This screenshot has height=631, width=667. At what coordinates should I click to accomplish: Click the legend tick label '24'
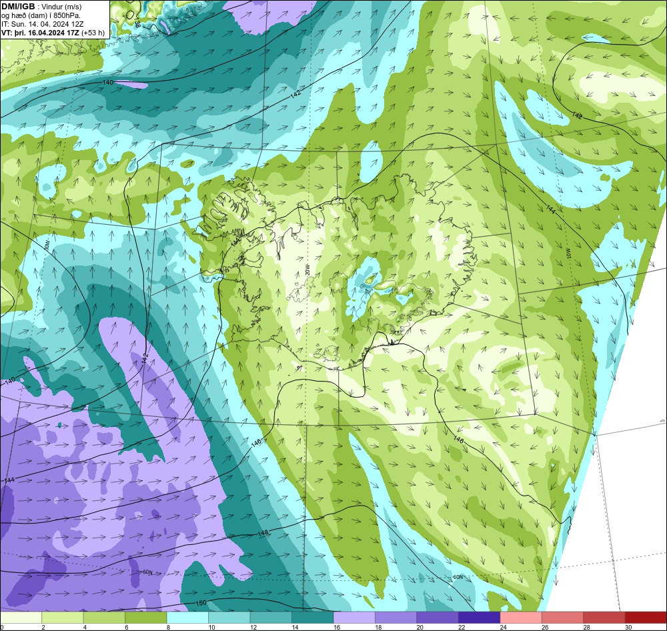[503, 627]
